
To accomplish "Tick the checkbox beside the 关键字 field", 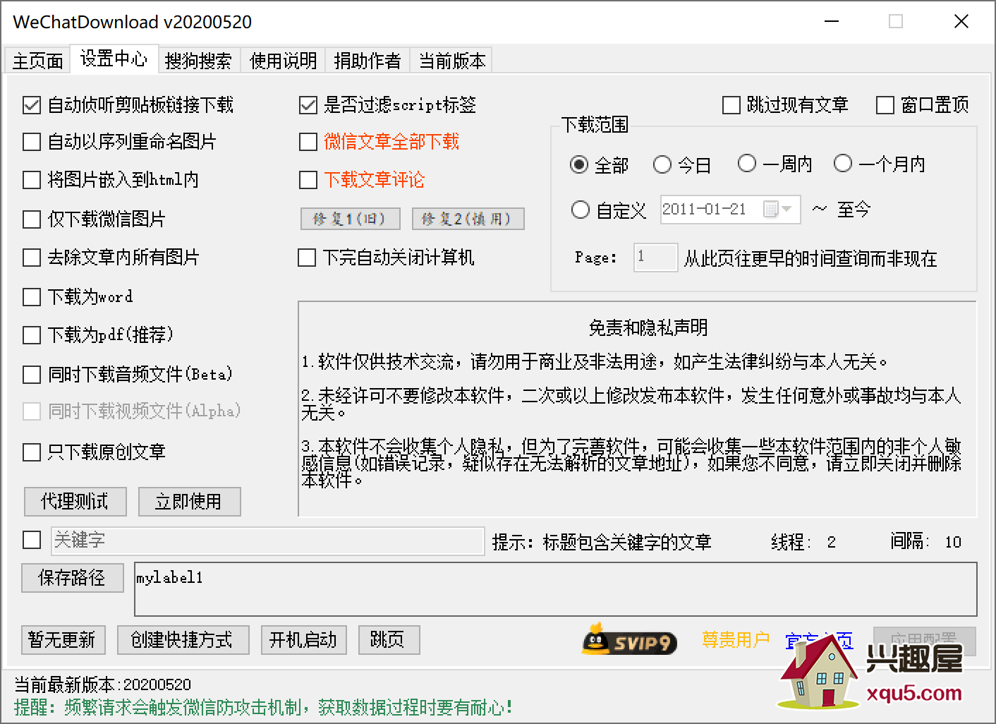I will tap(32, 540).
